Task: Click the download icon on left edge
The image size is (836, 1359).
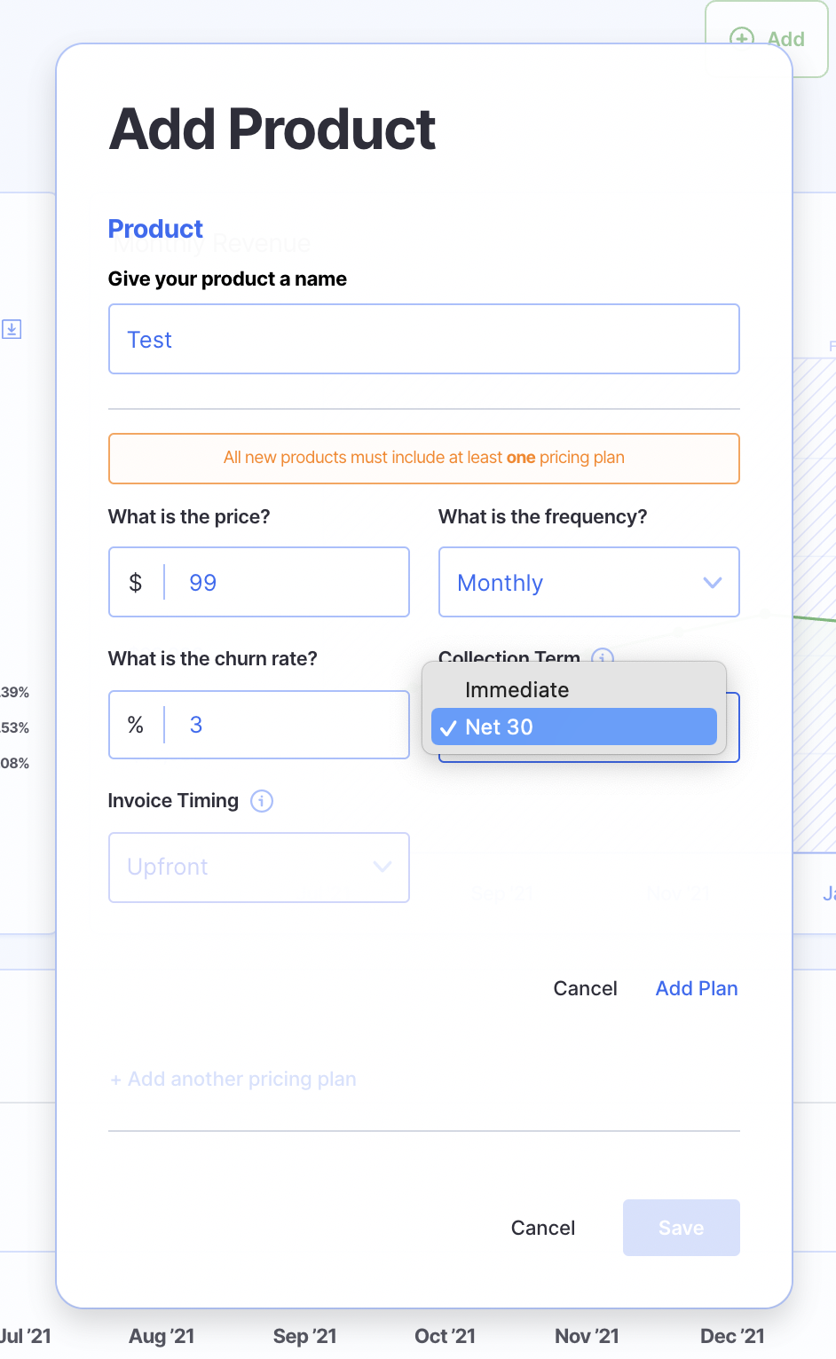Action: [12, 329]
